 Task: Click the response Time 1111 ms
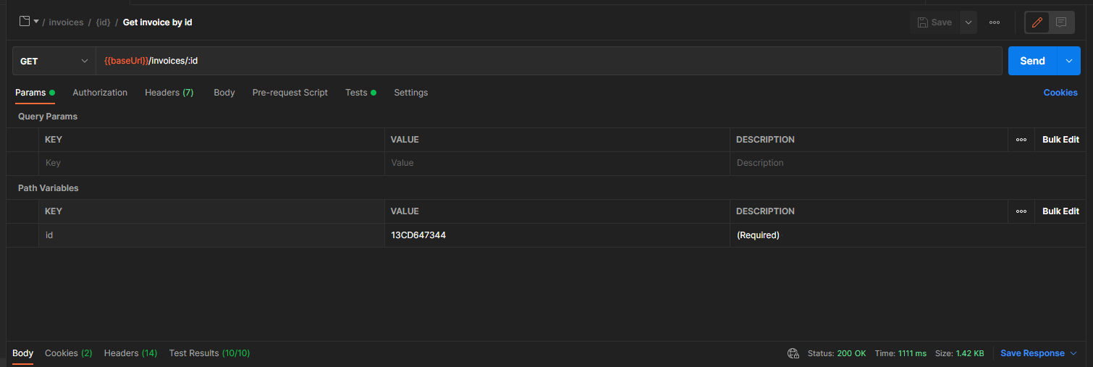(x=900, y=353)
